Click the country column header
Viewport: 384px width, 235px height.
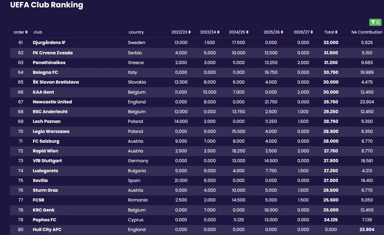tap(136, 32)
